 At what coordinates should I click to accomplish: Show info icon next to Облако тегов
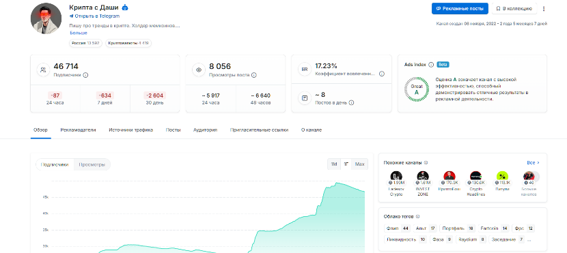tap(417, 217)
